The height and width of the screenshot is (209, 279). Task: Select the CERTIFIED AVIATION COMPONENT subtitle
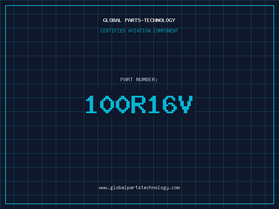click(139, 31)
